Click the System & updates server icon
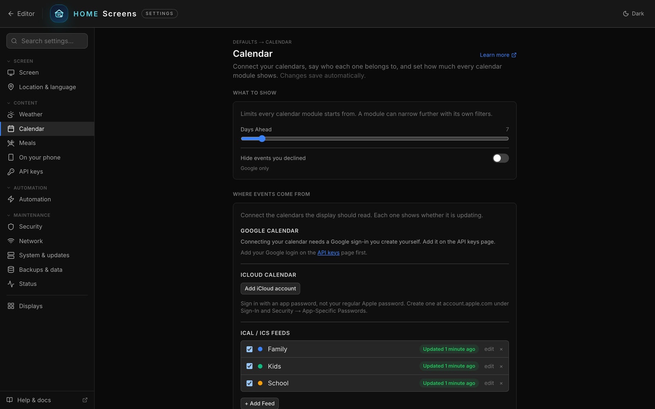The height and width of the screenshot is (409, 655). (x=11, y=255)
